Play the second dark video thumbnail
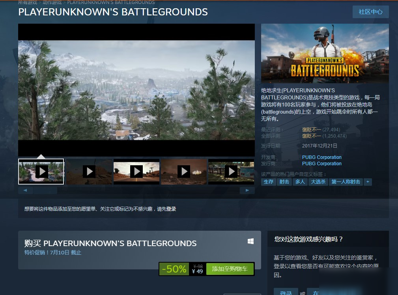Screen dimensions: 398x295 (x=89, y=172)
